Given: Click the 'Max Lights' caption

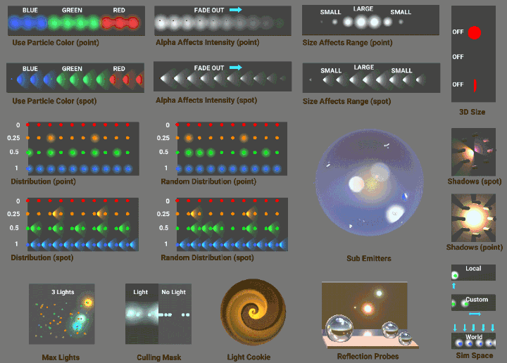Looking at the screenshot, I should point(61,357).
